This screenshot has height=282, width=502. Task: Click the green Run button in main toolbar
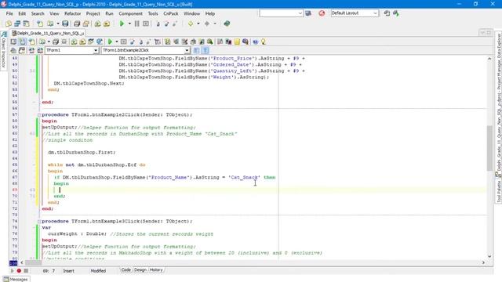point(122,23)
